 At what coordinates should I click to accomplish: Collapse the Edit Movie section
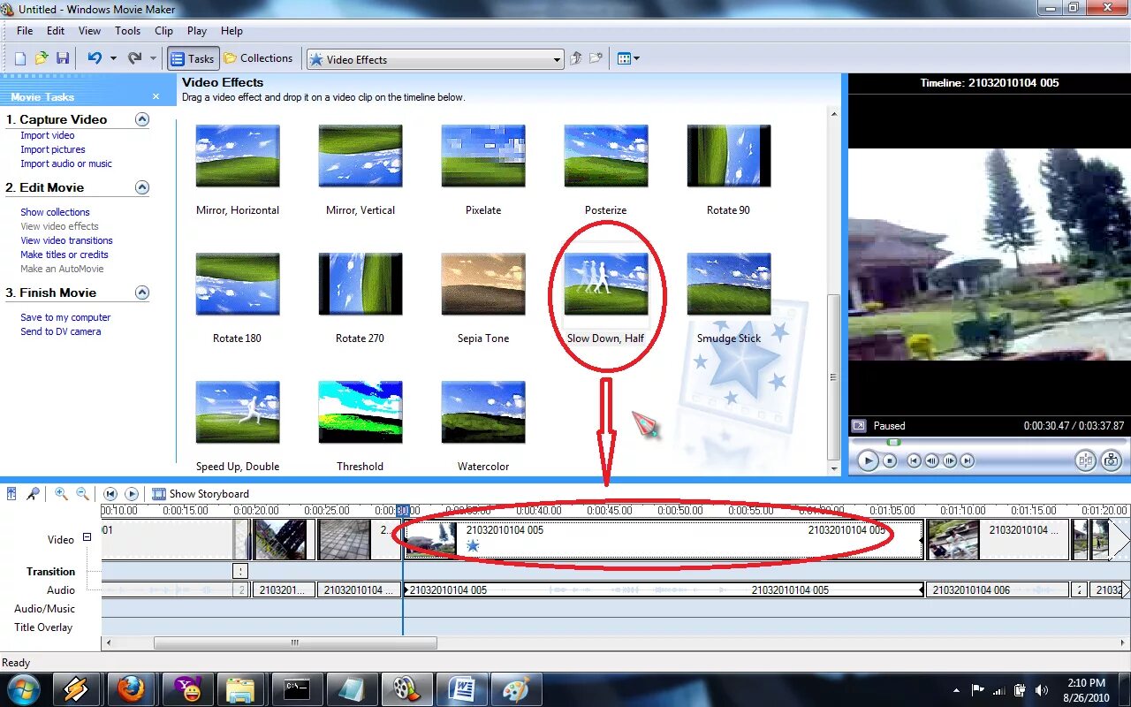pyautogui.click(x=142, y=187)
